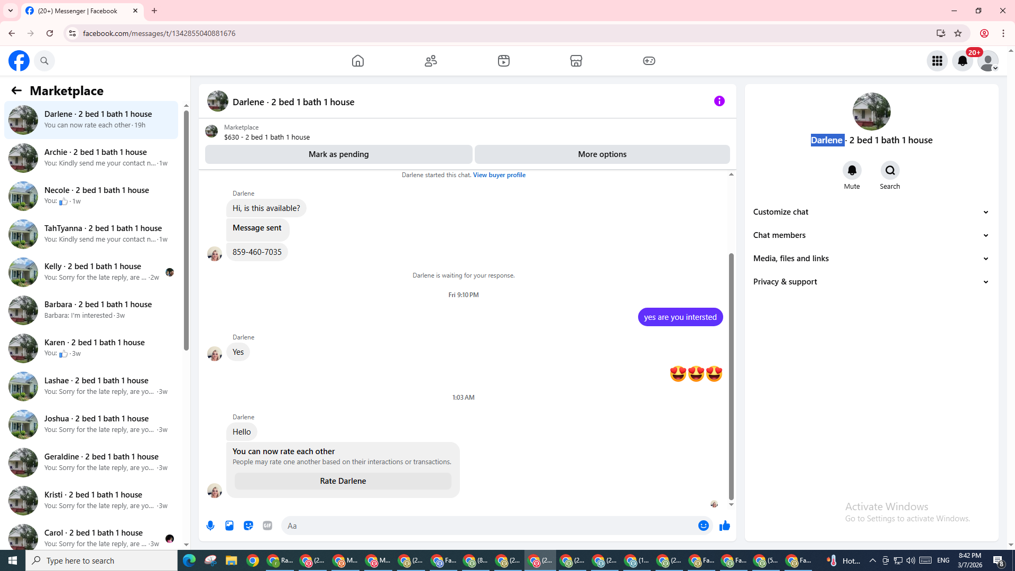Click the Windows Start button
The height and width of the screenshot is (571, 1015).
pos(13,560)
